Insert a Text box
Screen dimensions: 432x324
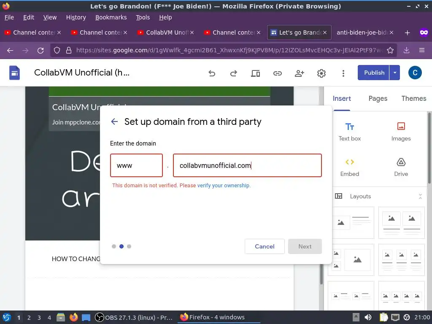(350, 132)
